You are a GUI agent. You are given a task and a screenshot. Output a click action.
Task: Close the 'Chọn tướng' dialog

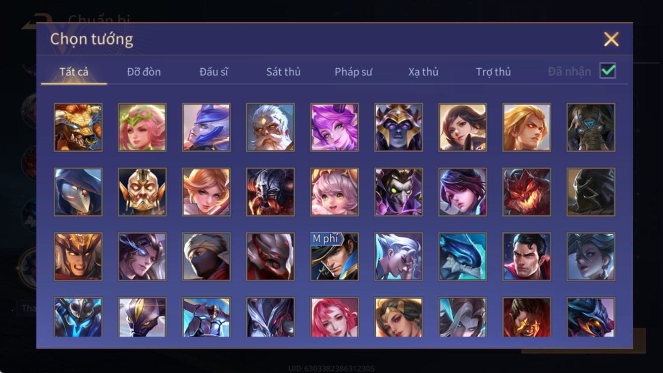click(x=612, y=39)
